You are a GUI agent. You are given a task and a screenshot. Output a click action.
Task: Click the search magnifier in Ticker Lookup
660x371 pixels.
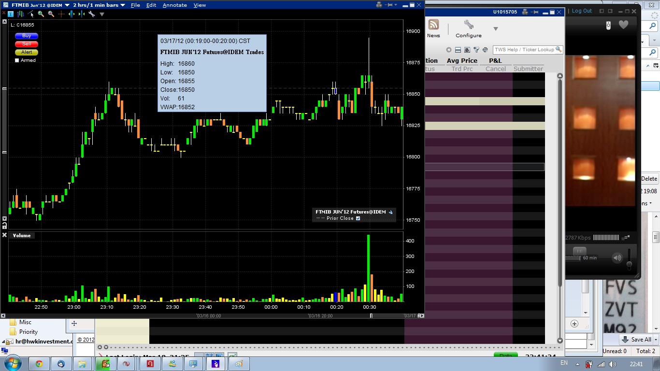[x=559, y=49]
